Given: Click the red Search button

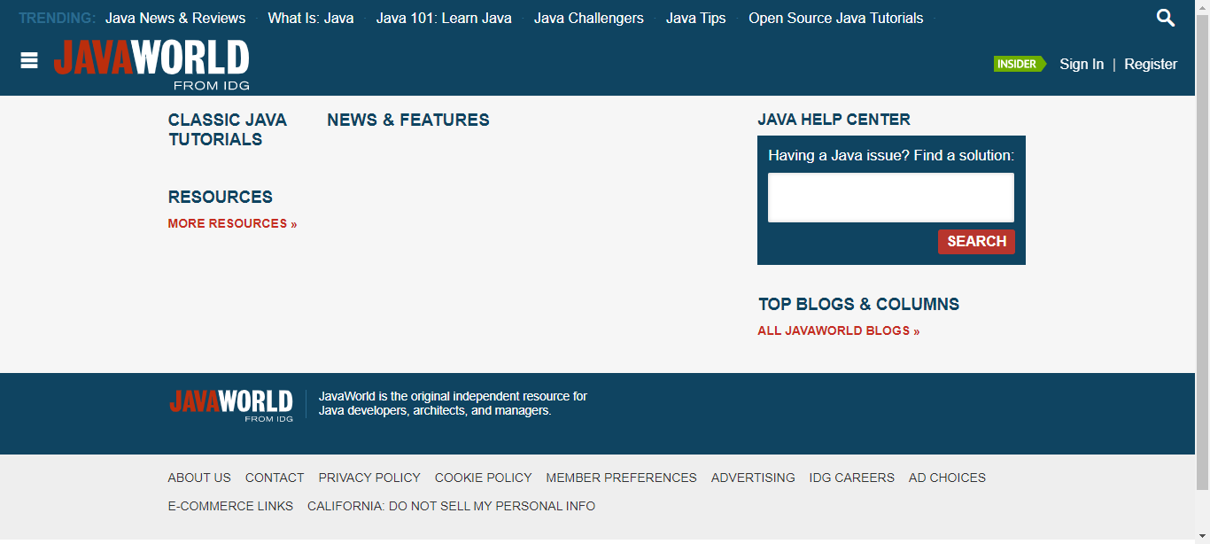Looking at the screenshot, I should click(x=976, y=241).
